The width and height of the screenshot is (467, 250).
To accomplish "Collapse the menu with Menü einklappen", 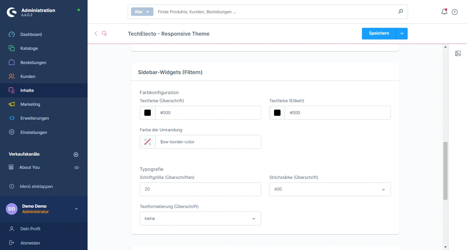I will 36,186.
